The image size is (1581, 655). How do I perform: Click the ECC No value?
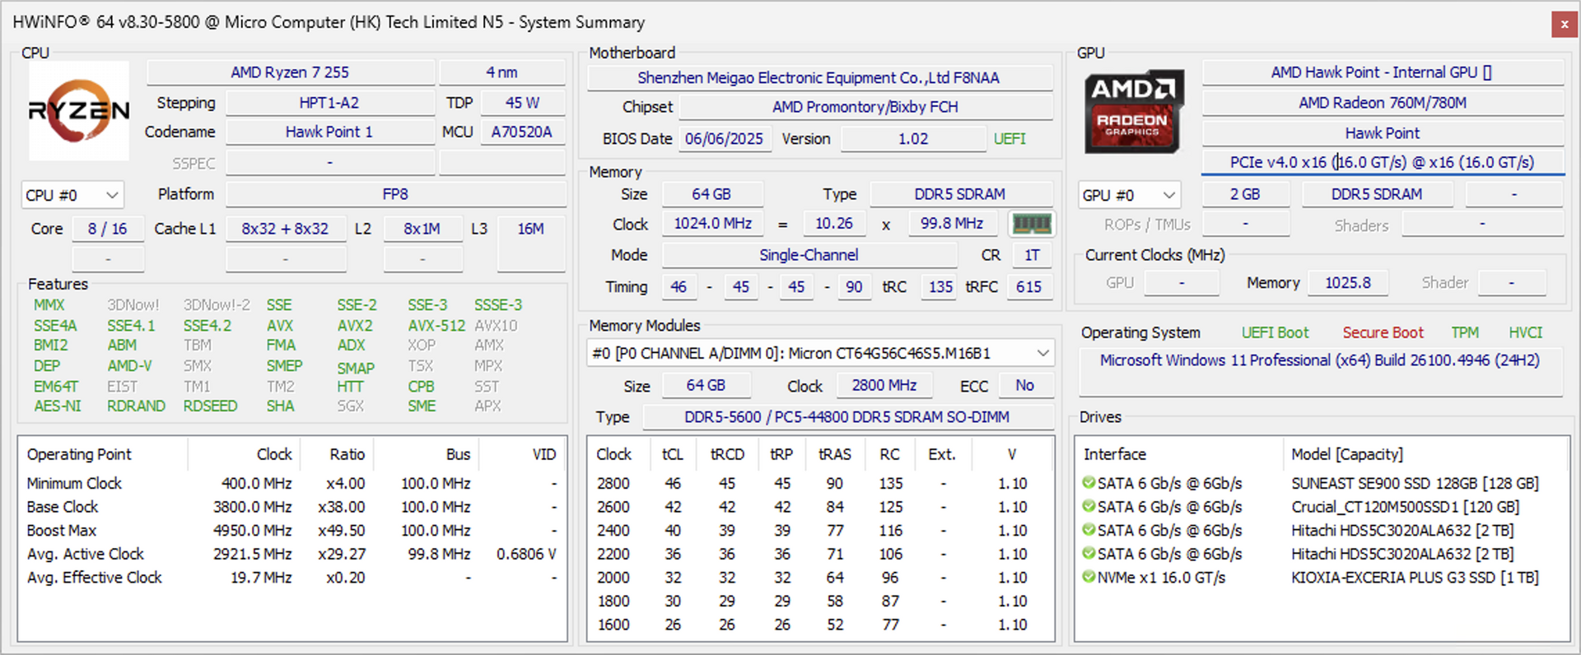coord(1024,385)
